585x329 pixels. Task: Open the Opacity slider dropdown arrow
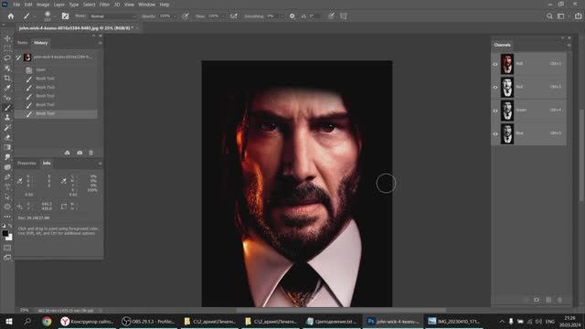click(175, 16)
